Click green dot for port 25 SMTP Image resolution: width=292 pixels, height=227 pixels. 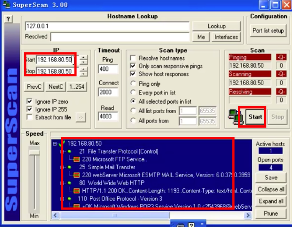69,167
